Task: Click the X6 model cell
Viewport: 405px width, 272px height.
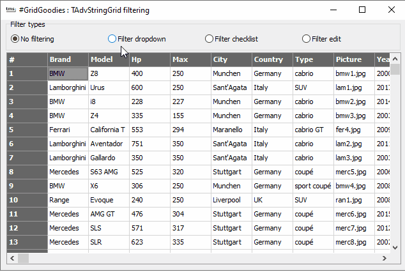Action: tap(109, 186)
